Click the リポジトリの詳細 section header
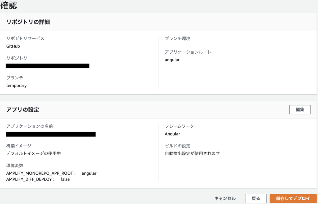This screenshot has width=318, height=204. pyautogui.click(x=28, y=22)
